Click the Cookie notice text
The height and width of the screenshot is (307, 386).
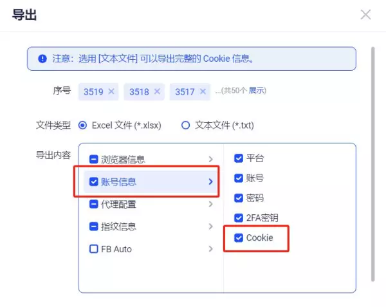coord(152,59)
